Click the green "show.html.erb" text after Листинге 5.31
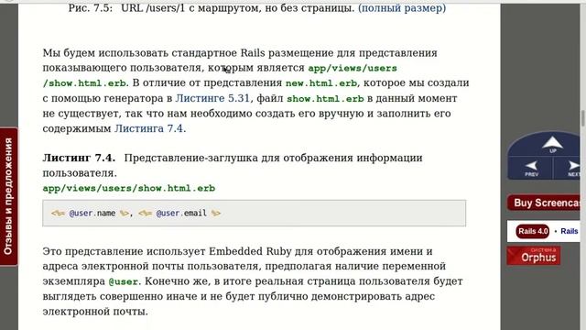586x330 pixels. pyautogui.click(x=325, y=99)
